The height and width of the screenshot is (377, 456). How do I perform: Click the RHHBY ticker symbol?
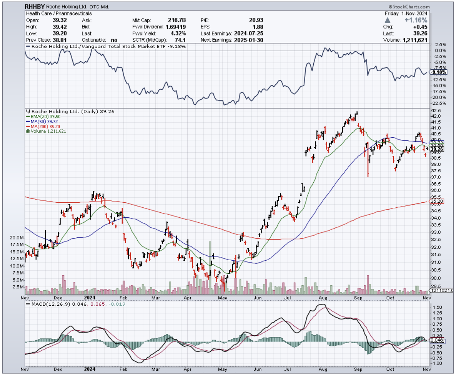[x=35, y=7]
